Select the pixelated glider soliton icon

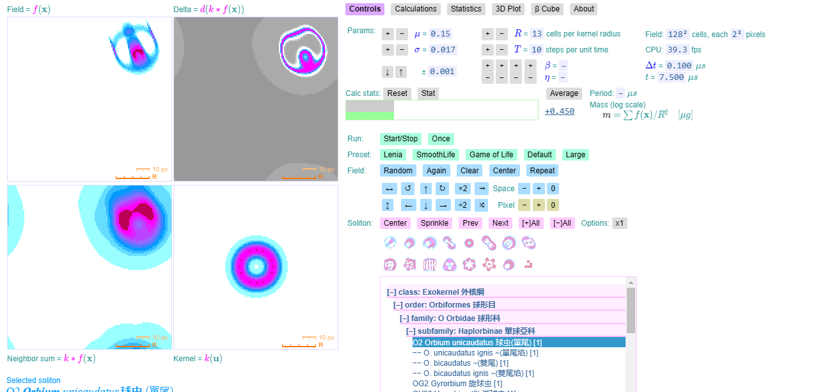coord(528,263)
